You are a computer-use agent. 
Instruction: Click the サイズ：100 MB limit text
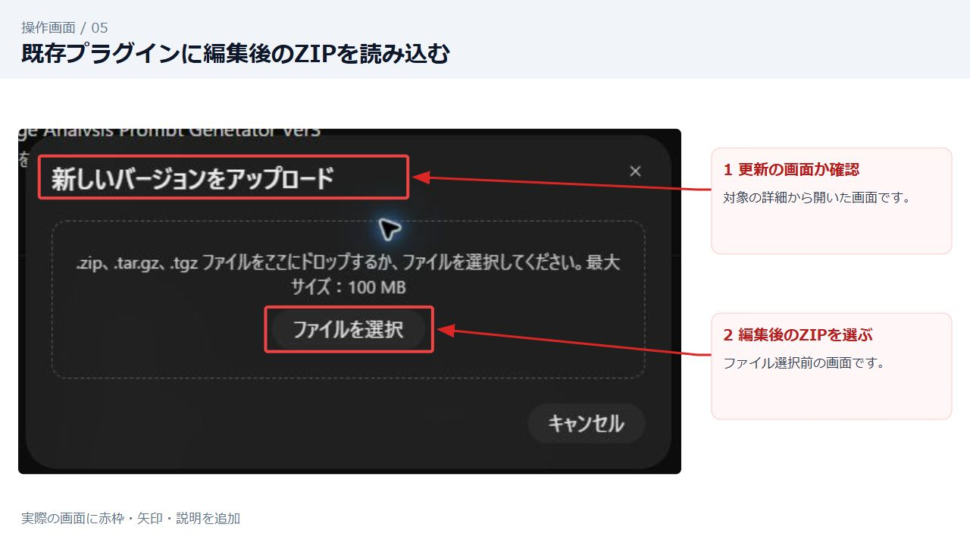point(348,287)
